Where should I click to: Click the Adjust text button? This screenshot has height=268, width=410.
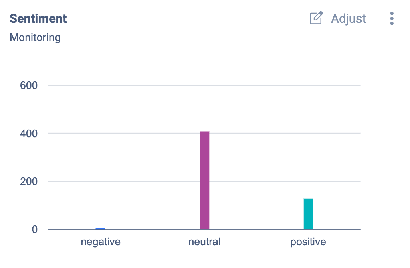pyautogui.click(x=348, y=18)
